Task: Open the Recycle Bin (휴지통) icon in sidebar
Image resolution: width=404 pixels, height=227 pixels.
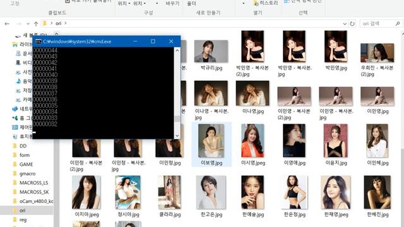Action: click(x=15, y=136)
